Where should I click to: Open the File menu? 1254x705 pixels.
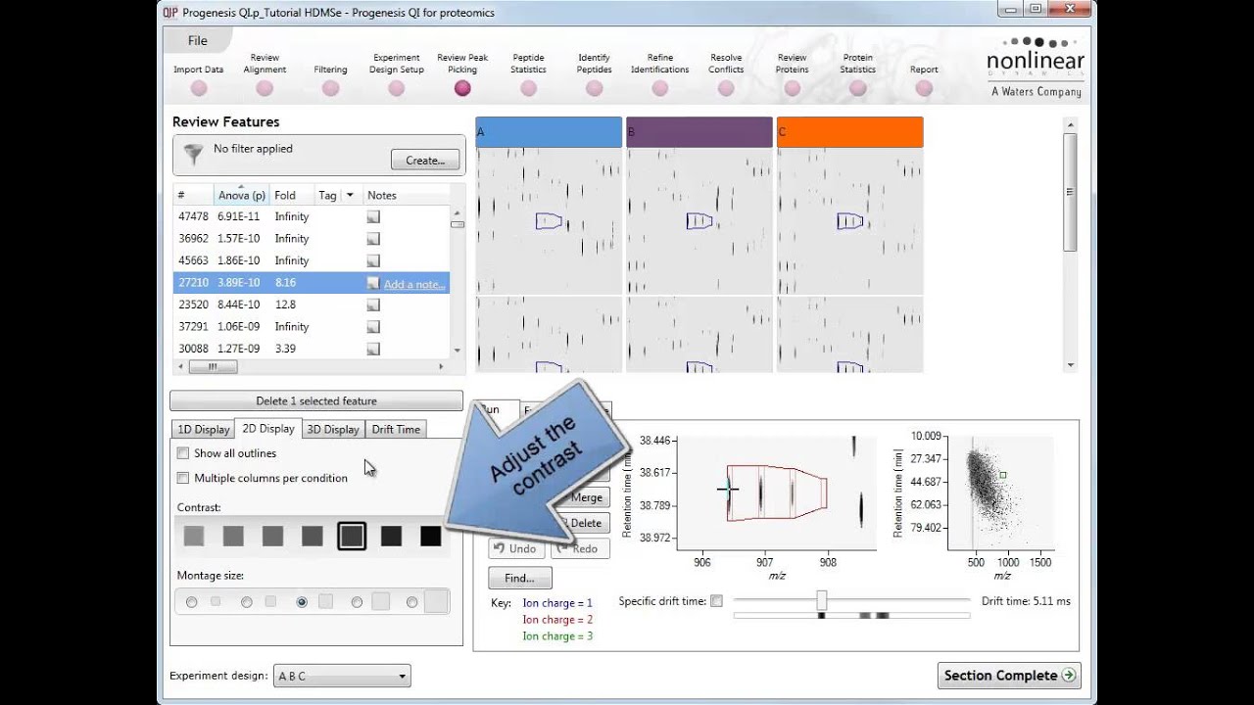198,40
